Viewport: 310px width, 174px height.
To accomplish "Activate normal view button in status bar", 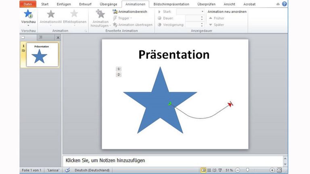I will [203, 170].
